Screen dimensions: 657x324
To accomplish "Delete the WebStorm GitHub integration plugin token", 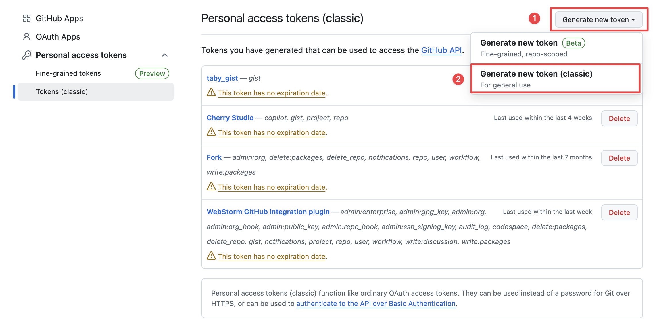I will [x=619, y=212].
